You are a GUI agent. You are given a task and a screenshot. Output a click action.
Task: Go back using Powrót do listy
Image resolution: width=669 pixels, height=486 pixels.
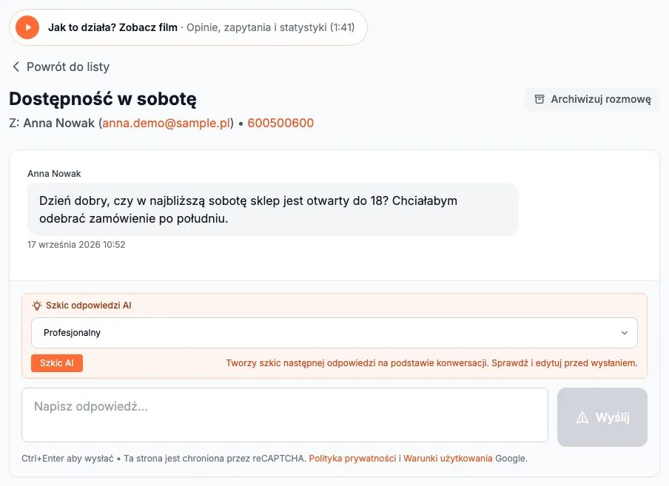tap(61, 67)
